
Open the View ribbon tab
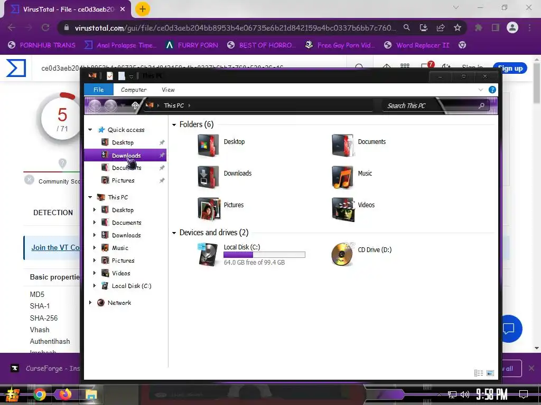(x=168, y=90)
